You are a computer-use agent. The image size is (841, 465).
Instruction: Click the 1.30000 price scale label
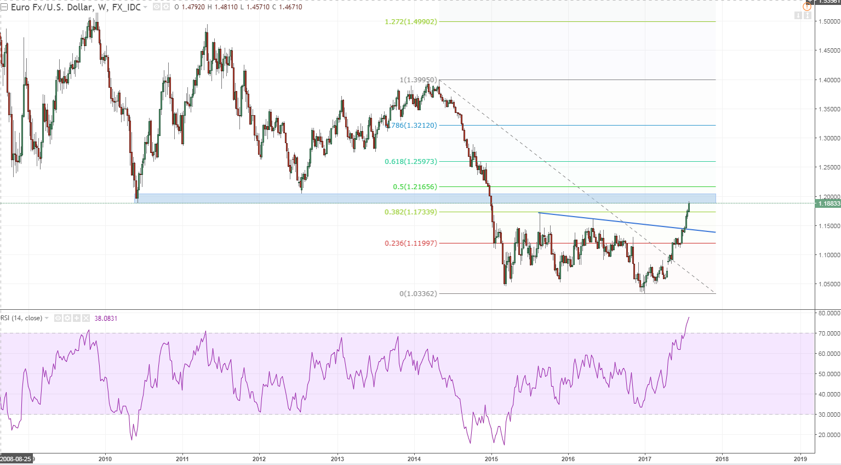829,138
